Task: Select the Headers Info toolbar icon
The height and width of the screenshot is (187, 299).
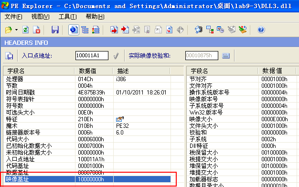Action: point(74,30)
